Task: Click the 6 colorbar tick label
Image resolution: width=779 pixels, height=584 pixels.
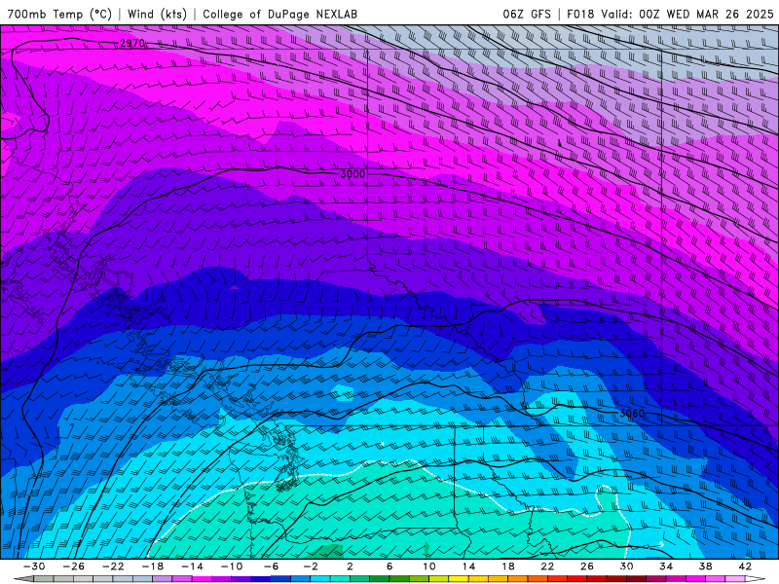Action: point(389,566)
